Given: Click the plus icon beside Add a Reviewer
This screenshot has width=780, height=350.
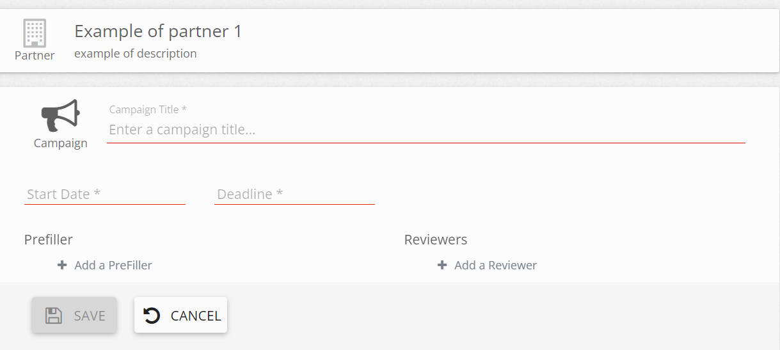Looking at the screenshot, I should coord(442,265).
